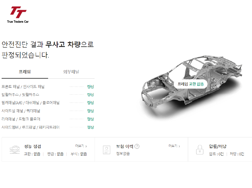
Task: Click the 사이드멤버 / 루프패널 row status
Action: click(x=90, y=127)
